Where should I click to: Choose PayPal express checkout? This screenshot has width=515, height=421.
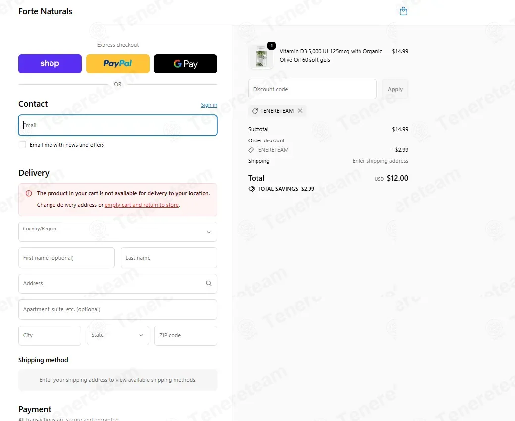[118, 64]
